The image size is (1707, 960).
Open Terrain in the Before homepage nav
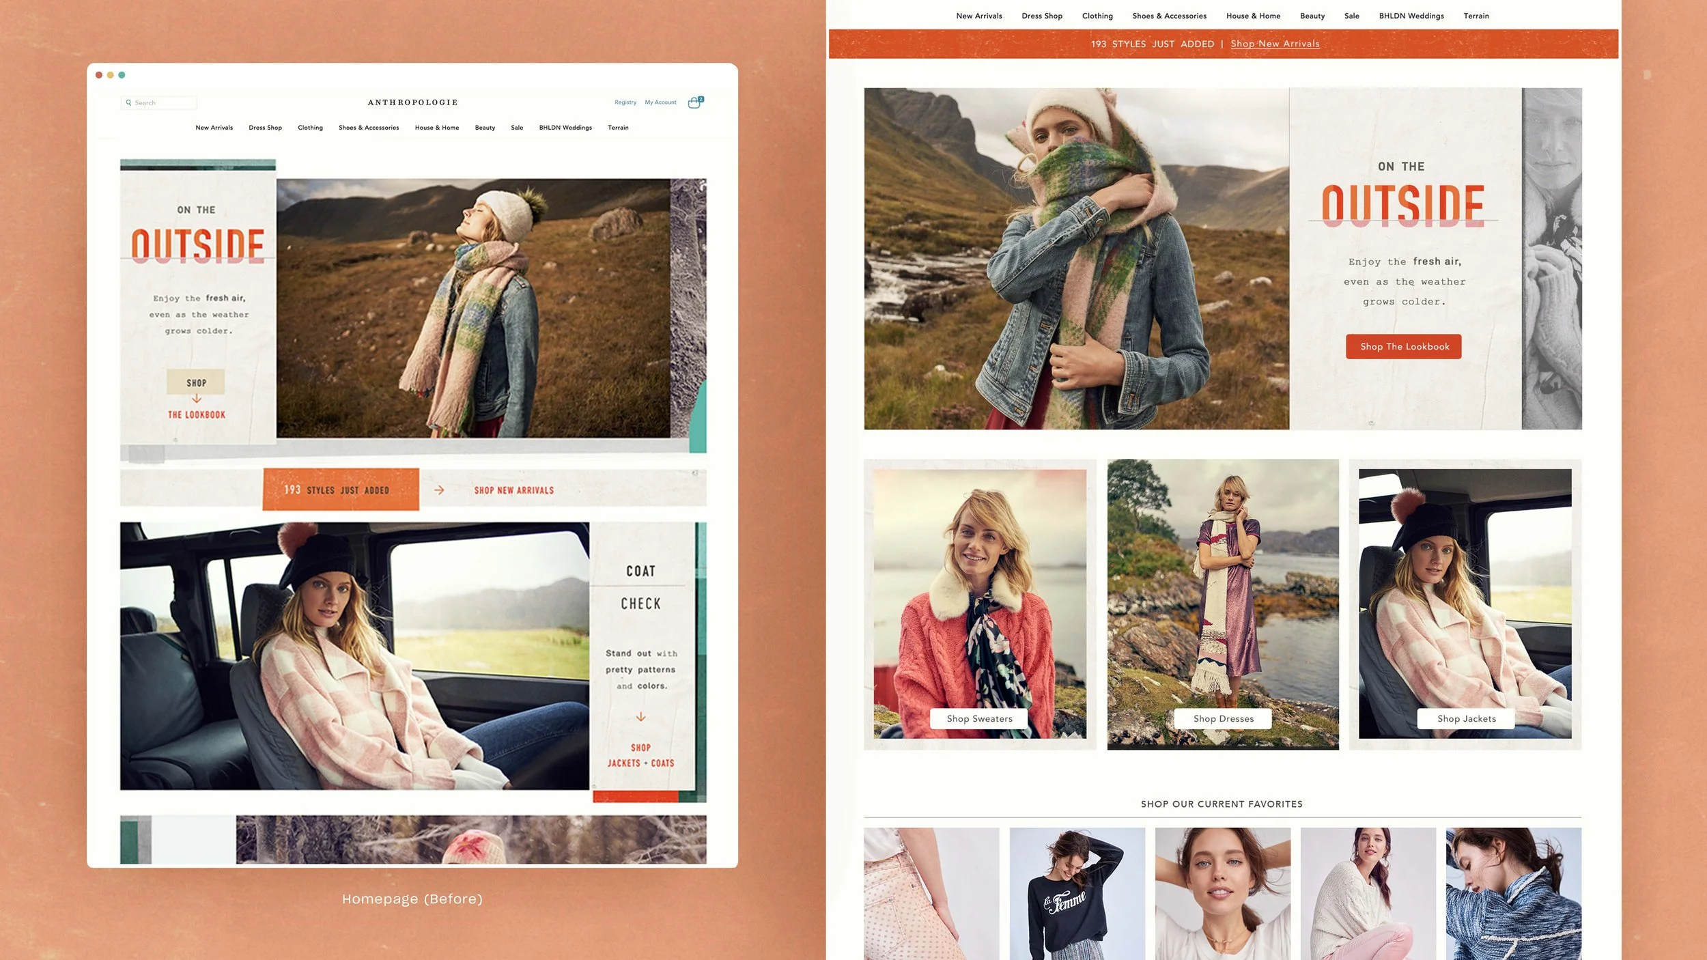point(618,128)
